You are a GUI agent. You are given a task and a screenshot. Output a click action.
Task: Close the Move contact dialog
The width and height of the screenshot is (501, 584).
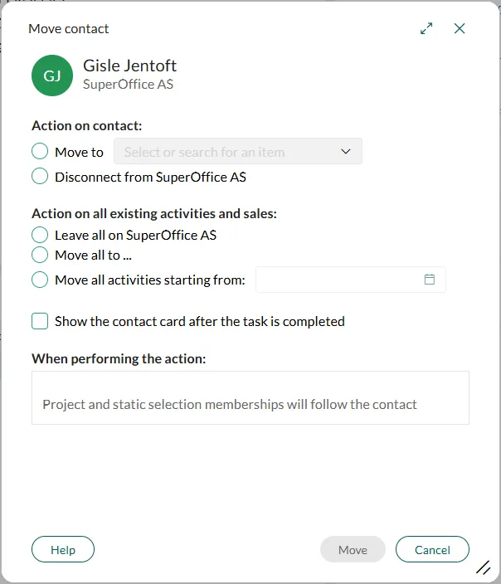tap(460, 29)
